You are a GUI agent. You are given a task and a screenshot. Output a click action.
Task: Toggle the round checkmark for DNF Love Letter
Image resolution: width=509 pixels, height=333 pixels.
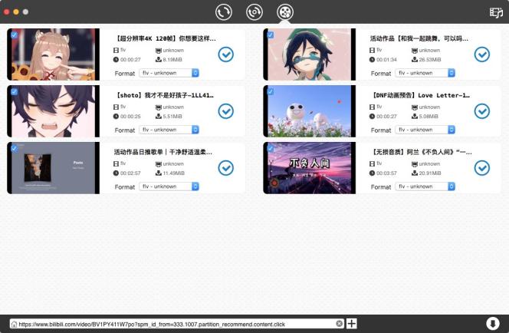coord(482,111)
